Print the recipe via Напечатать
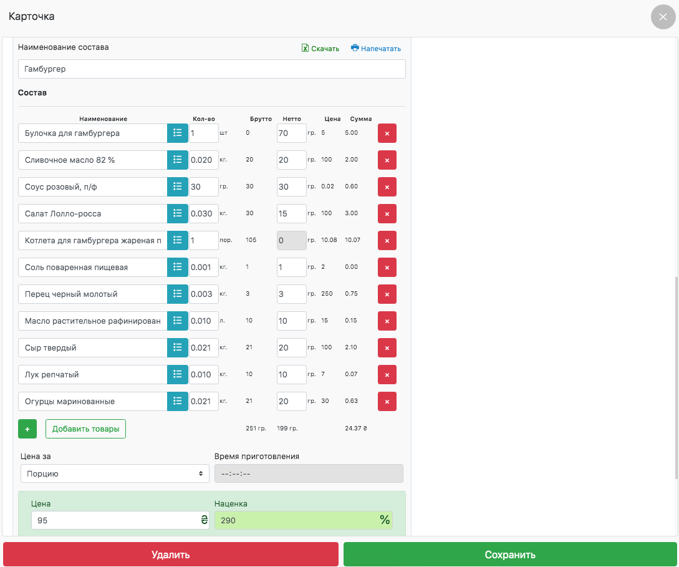Viewport: 679px width, 567px height. click(x=376, y=49)
